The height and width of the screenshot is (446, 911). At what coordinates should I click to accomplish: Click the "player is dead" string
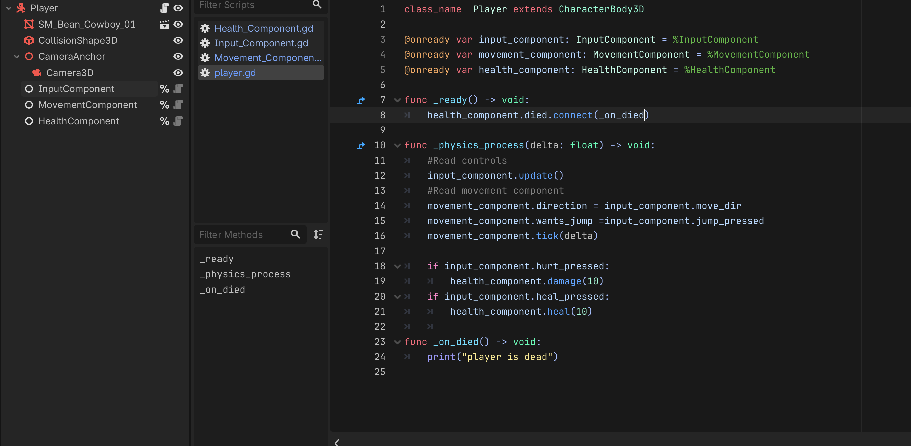click(x=507, y=357)
